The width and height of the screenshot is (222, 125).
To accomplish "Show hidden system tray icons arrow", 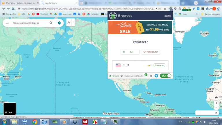I will [x=185, y=122].
